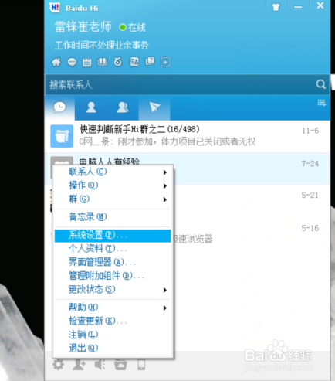This screenshot has height=381, width=335.
Task: Switch to the paper plane tab
Action: coord(154,107)
